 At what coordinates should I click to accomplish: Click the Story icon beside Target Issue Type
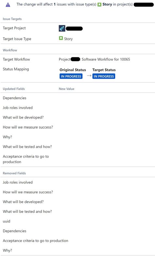(61, 38)
